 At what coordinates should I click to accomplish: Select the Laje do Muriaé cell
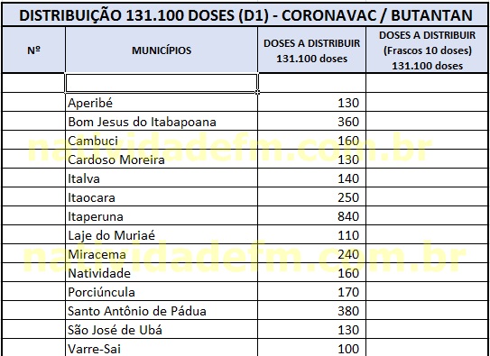coord(162,235)
